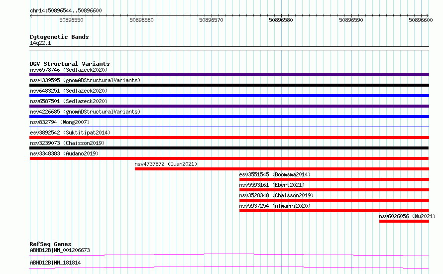Click ruler position 50896600
443x274 pixels.
point(421,20)
